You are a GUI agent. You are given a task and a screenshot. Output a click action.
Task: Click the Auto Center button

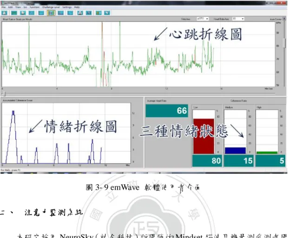(284, 19)
